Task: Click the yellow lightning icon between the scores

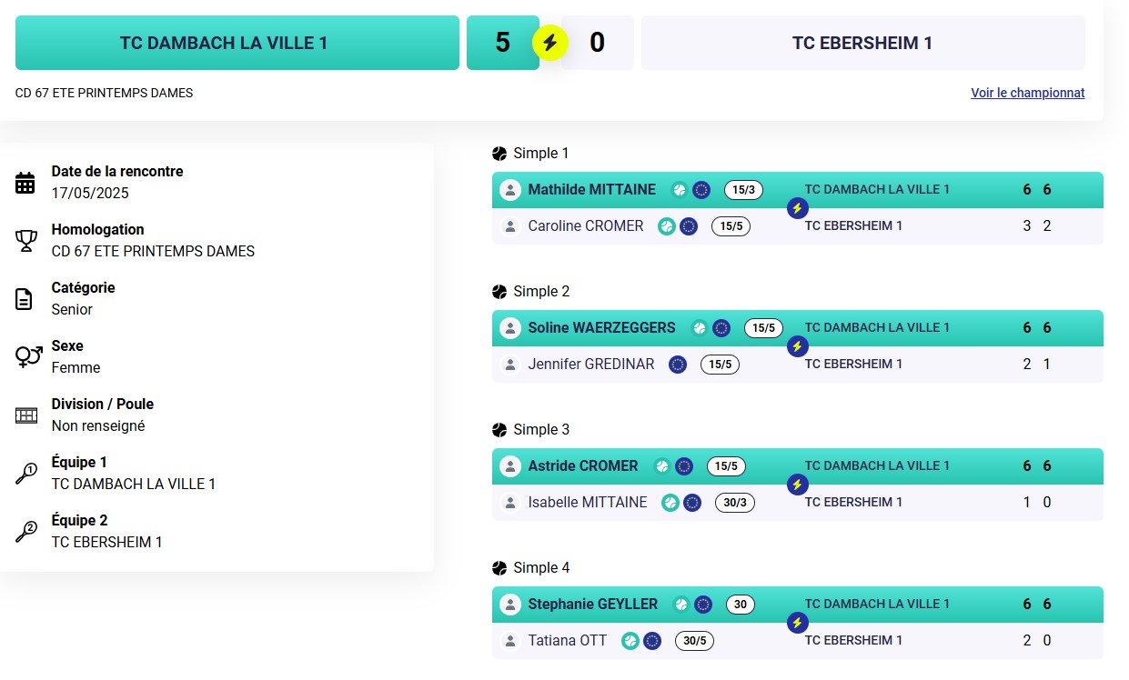Action: [549, 43]
